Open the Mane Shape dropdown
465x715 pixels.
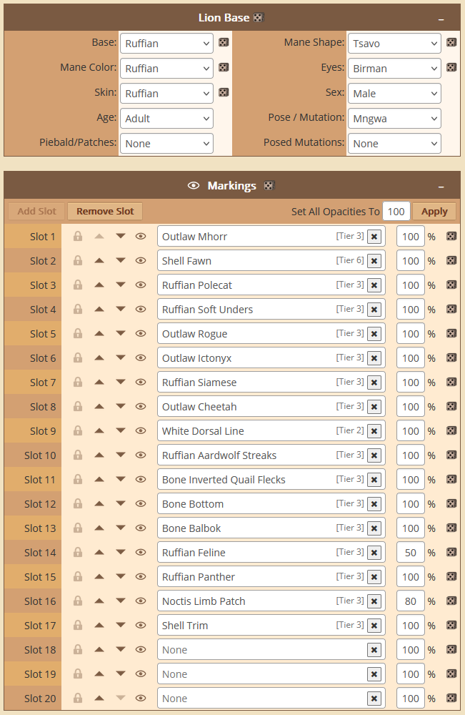[x=394, y=44]
